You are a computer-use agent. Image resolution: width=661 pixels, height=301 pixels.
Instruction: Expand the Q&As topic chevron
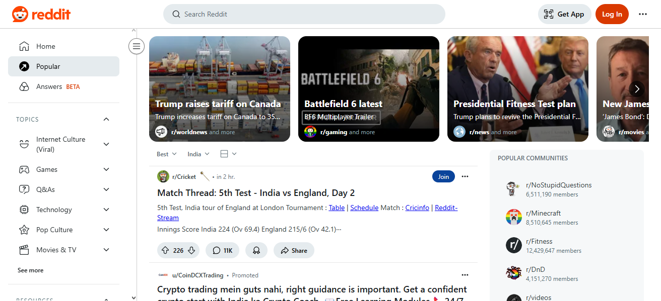coord(106,189)
